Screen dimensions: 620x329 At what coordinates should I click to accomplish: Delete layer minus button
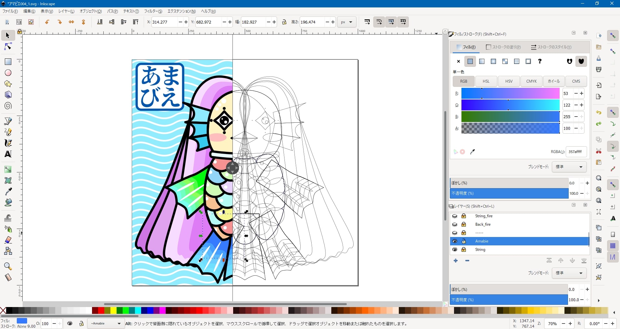tap(467, 261)
